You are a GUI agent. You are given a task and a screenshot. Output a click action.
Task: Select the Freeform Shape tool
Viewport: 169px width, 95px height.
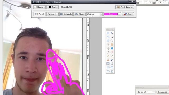(112, 71)
